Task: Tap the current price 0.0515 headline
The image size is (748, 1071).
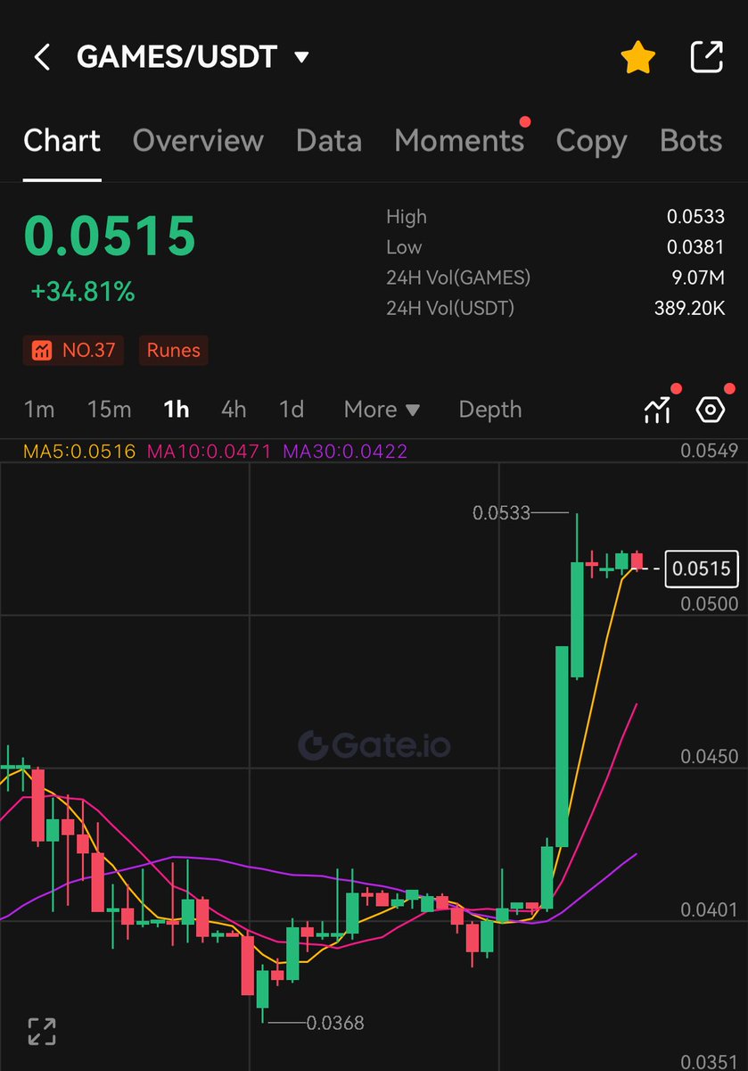Action: [110, 237]
